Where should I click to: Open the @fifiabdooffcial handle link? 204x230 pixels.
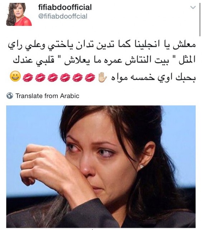63,16
